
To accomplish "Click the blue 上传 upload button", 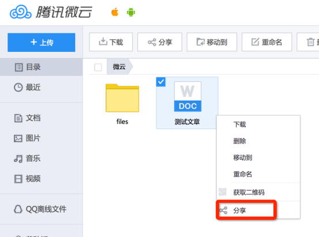I will 42,42.
